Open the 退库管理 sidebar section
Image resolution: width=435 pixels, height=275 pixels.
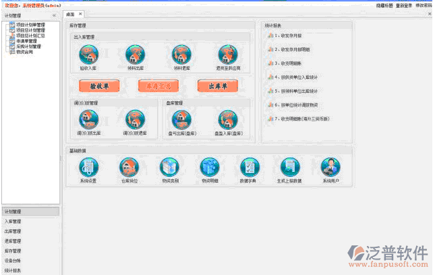point(30,241)
